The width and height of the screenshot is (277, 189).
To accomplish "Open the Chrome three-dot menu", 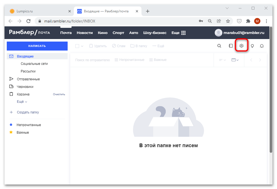I will pyautogui.click(x=266, y=21).
